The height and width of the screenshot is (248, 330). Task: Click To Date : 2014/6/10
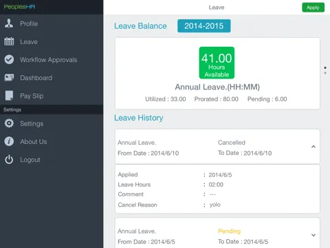coord(245,153)
